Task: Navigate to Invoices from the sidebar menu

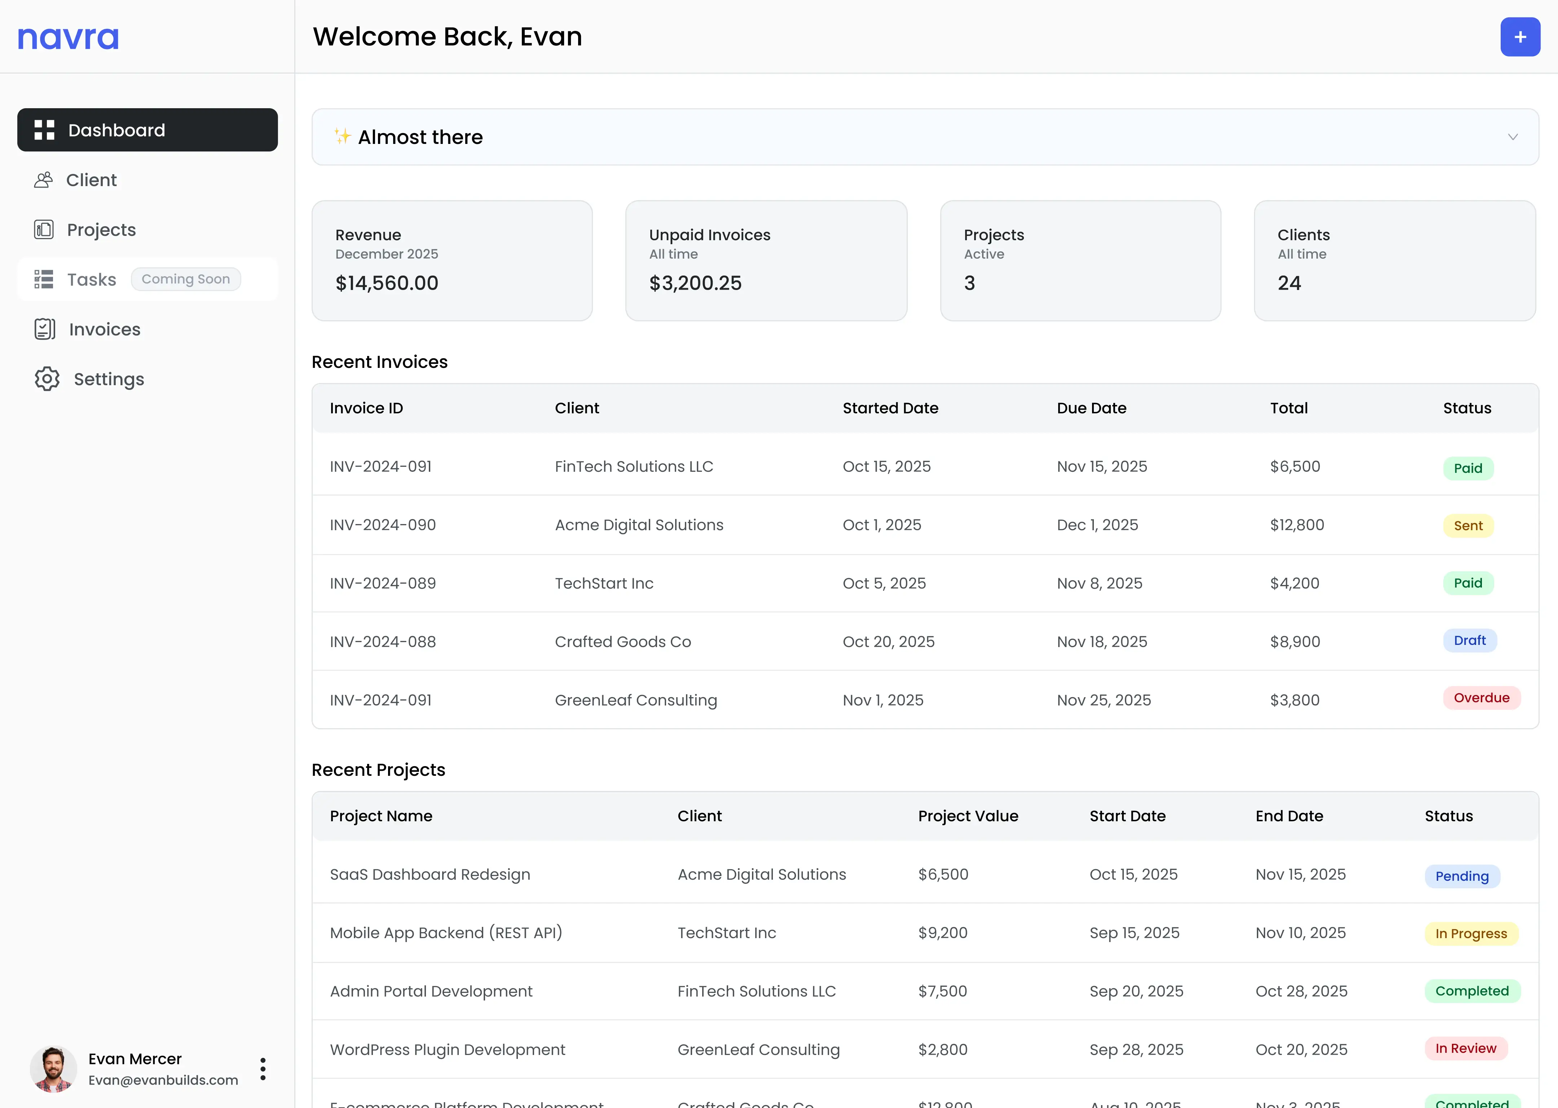Action: [x=104, y=329]
